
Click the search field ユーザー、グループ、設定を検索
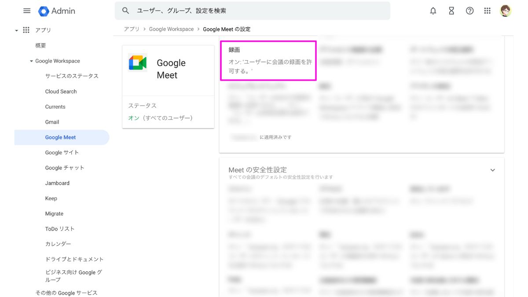pos(253,11)
